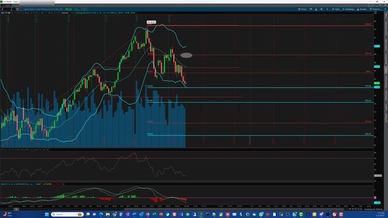Screen dimensions: 388x218
Task: Click the symbol entry field
Action: pyautogui.click(x=7, y=9)
